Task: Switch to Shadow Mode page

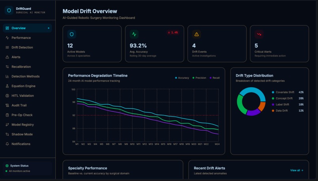Action: click(x=27, y=134)
